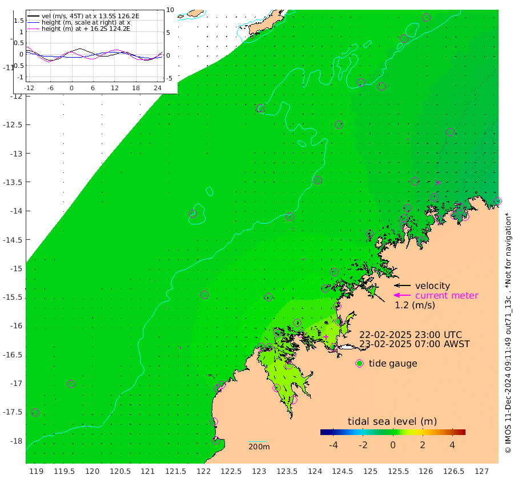
Task: Click the magenta x marker near 13.5S 126.2E
Action: (438, 183)
